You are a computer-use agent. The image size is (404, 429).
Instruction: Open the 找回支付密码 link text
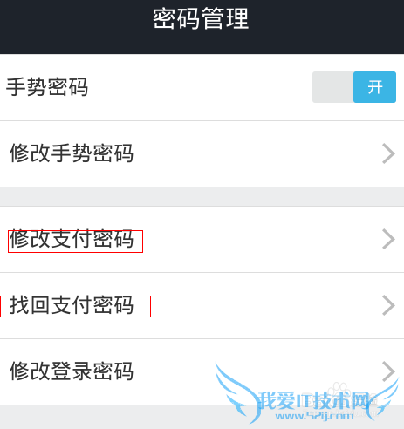(72, 305)
